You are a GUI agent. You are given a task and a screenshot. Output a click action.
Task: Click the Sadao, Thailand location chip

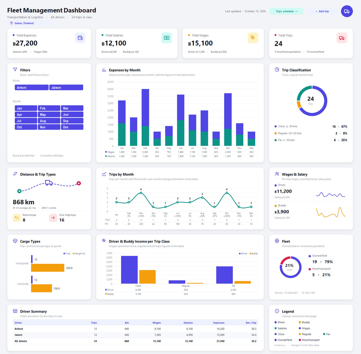click(30, 23)
